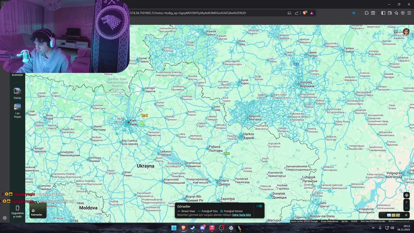
Task: Click the share page icon in address bar
Action: pos(297,13)
